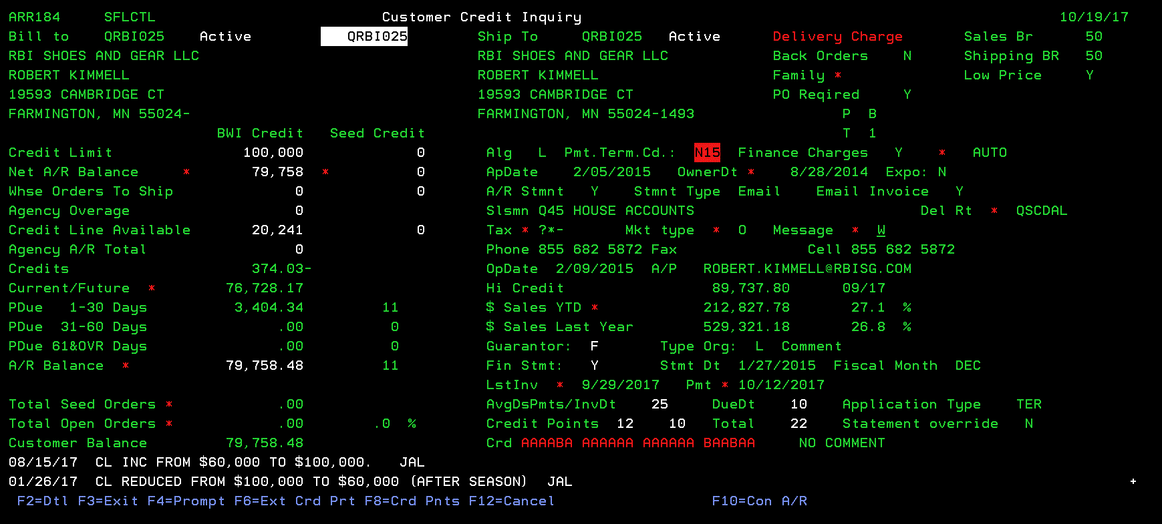The image size is (1162, 524).
Task: Select F4=Prompt in the function key bar
Action: (186, 501)
